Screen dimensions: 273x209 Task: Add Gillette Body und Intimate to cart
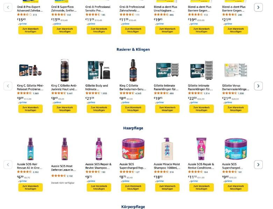coord(99,109)
